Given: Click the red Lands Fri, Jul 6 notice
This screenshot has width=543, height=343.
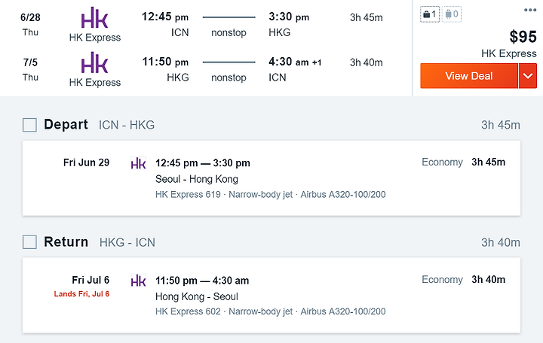Looking at the screenshot, I should click(81, 294).
